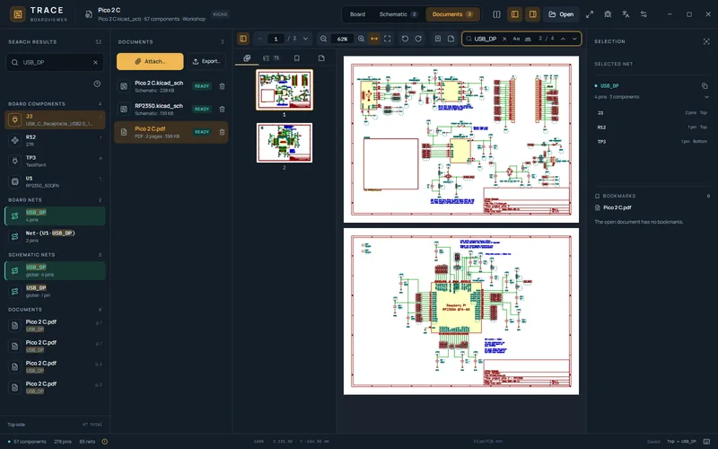Click the search field containing USB_DP in sidebar
The width and height of the screenshot is (718, 449).
pos(55,62)
